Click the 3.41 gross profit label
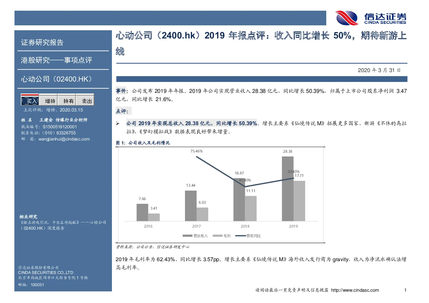The width and height of the screenshot is (429, 303). click(x=154, y=208)
